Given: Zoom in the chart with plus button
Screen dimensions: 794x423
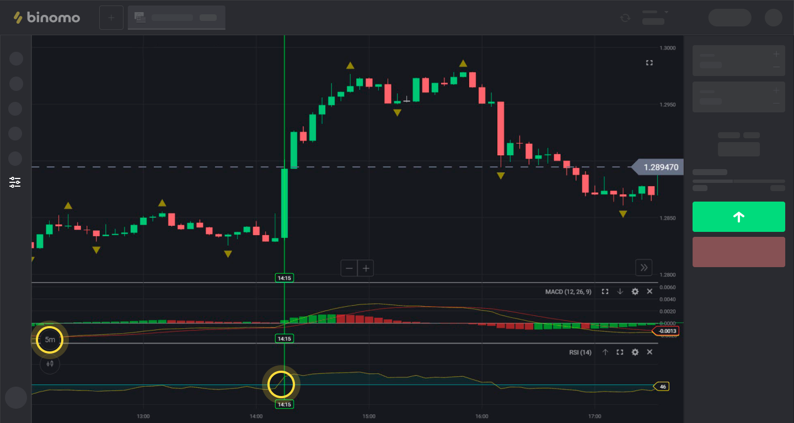Looking at the screenshot, I should (366, 269).
